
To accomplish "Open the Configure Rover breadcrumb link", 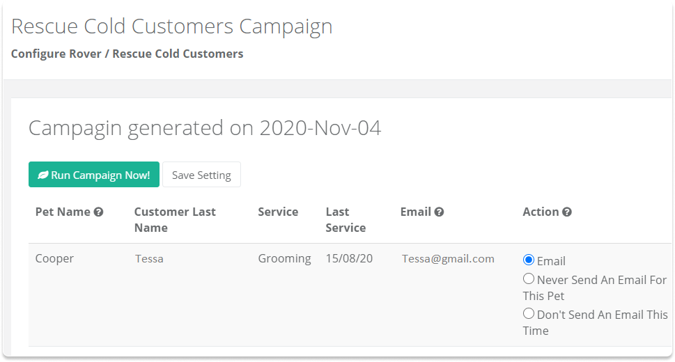I will coord(56,54).
